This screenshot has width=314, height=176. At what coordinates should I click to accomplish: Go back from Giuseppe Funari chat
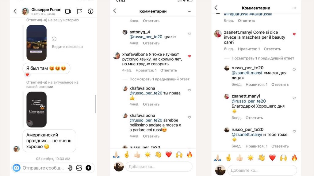(x=15, y=11)
